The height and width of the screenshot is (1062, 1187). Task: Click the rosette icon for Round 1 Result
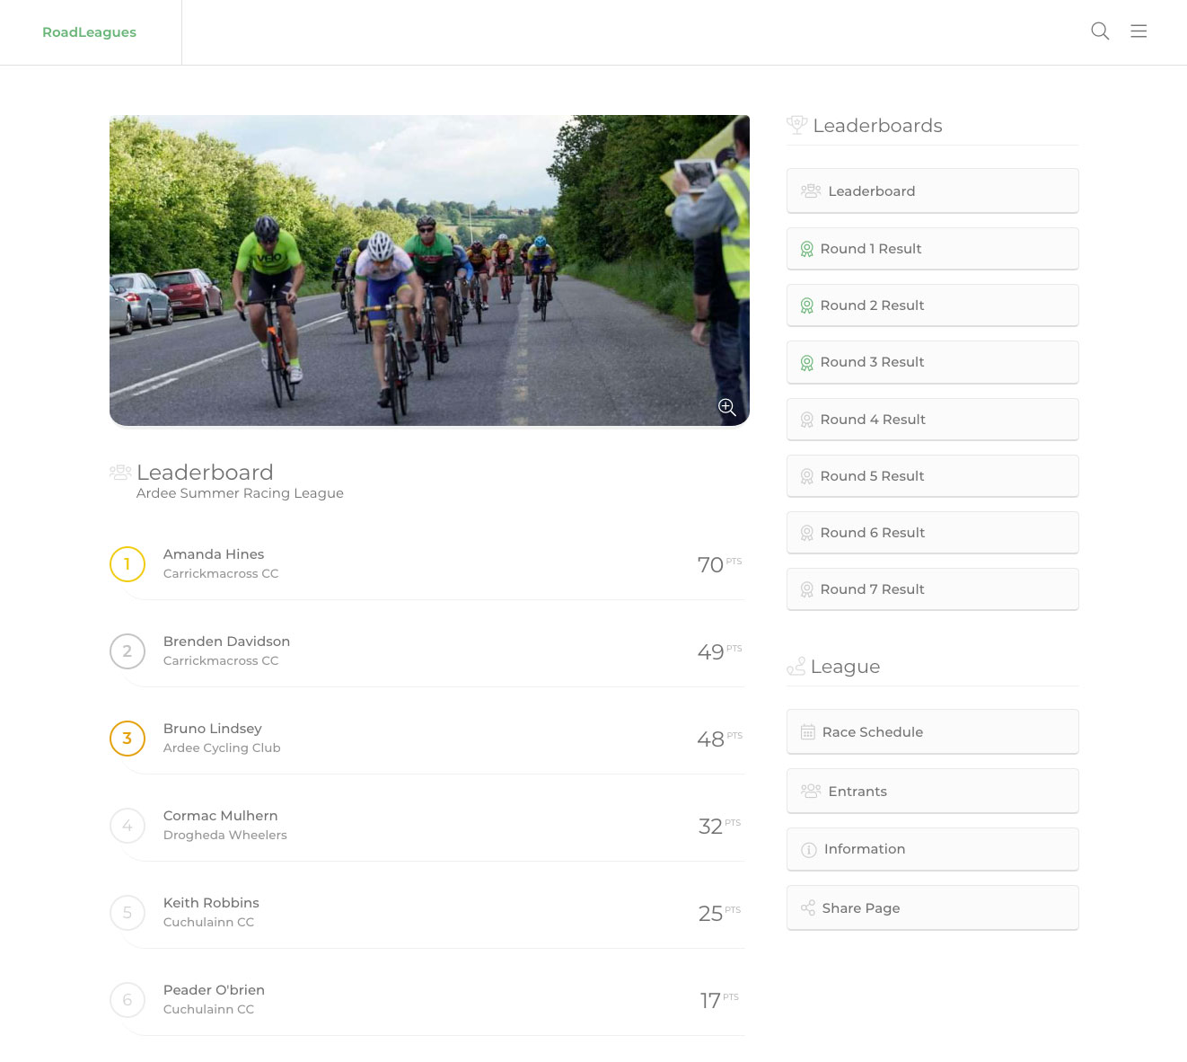tap(807, 249)
